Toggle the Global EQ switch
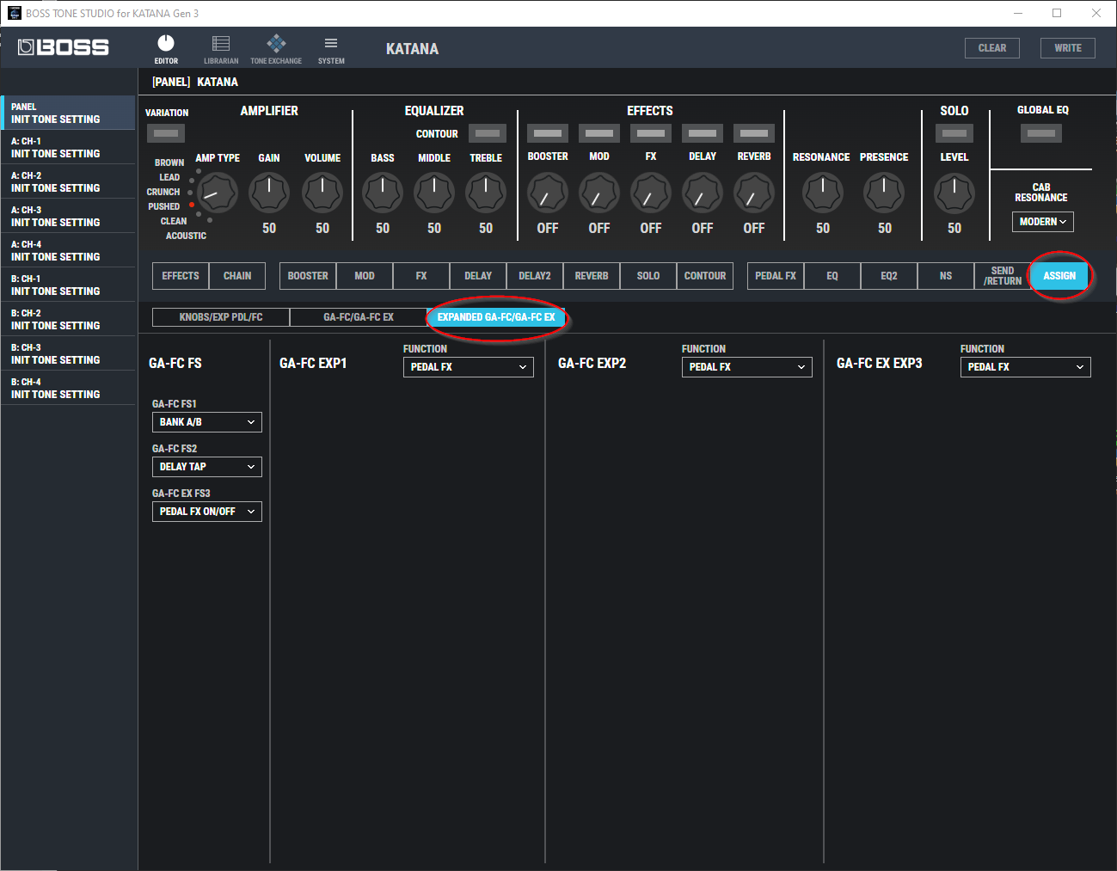The height and width of the screenshot is (871, 1117). point(1041,133)
